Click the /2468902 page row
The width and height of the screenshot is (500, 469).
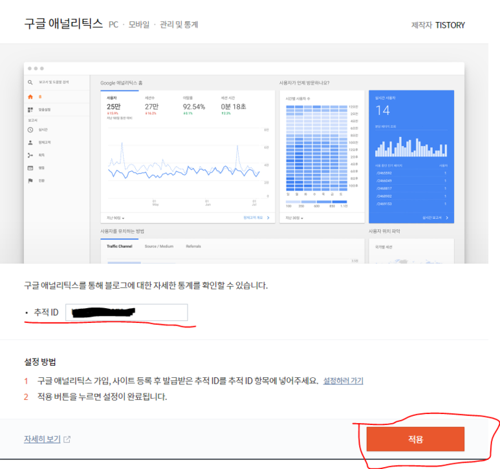coord(411,196)
